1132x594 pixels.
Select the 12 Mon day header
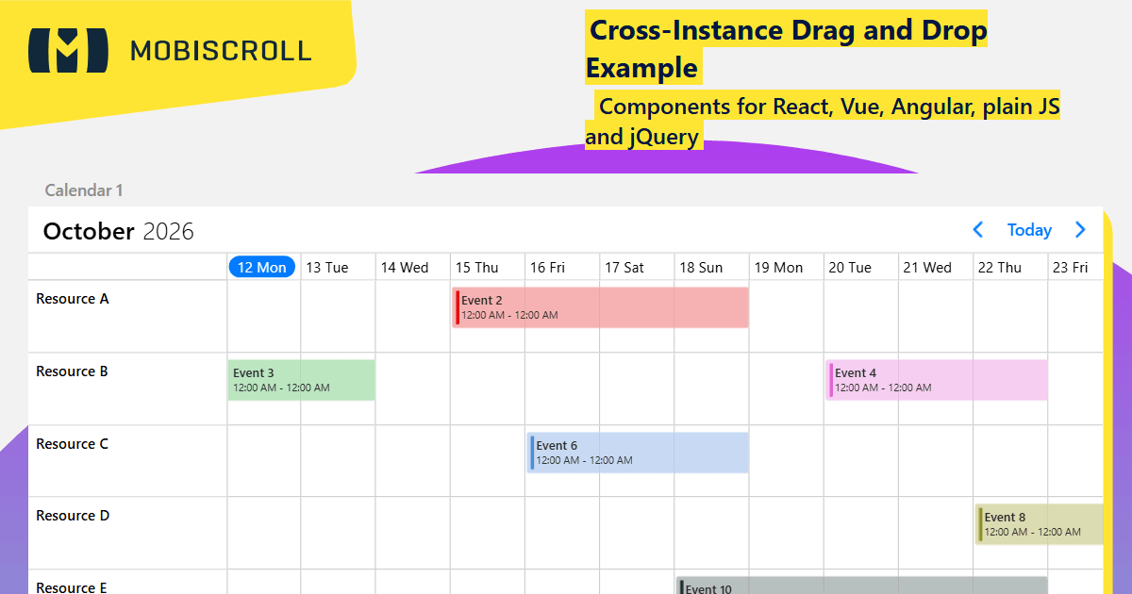tap(262, 268)
